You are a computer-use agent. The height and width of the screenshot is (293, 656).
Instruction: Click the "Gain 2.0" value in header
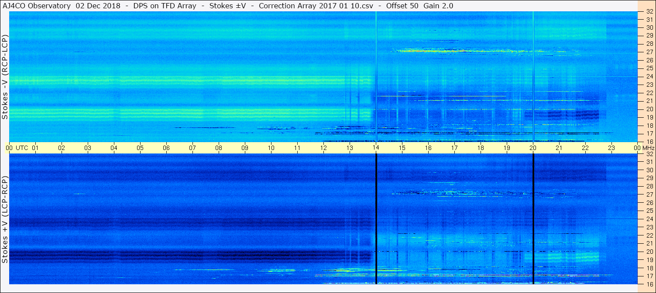[438, 6]
